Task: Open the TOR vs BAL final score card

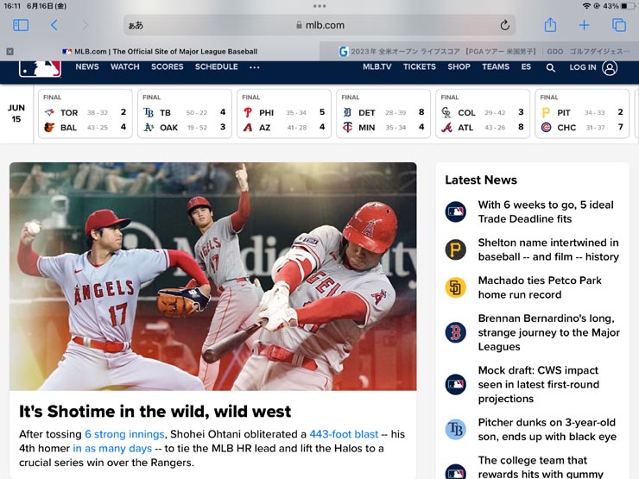Action: (x=85, y=114)
